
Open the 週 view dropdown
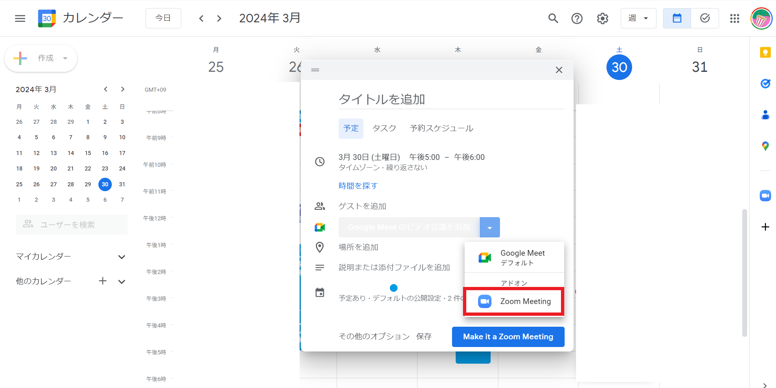tap(638, 18)
